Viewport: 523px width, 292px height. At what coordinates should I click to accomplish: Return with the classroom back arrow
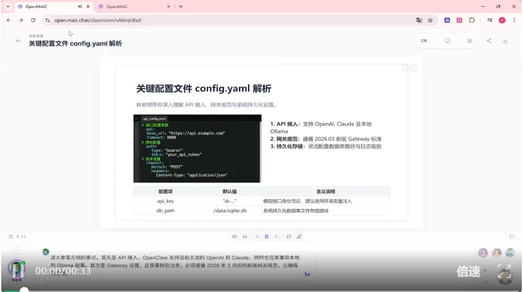tap(18, 41)
